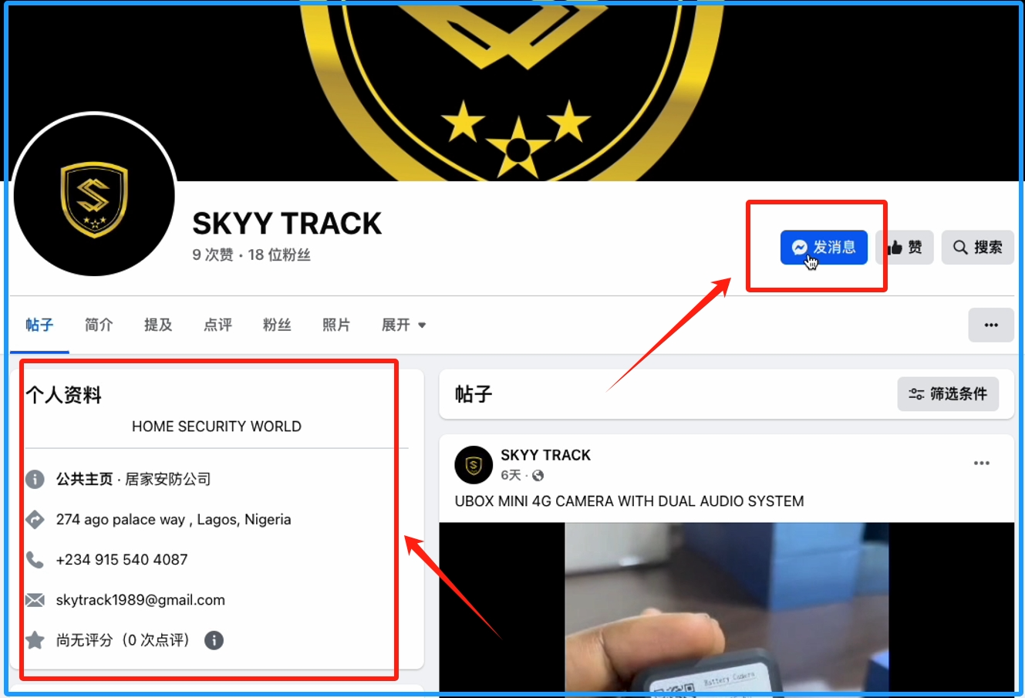Click the directions arrow icon beside the address
1025x698 pixels.
[35, 520]
